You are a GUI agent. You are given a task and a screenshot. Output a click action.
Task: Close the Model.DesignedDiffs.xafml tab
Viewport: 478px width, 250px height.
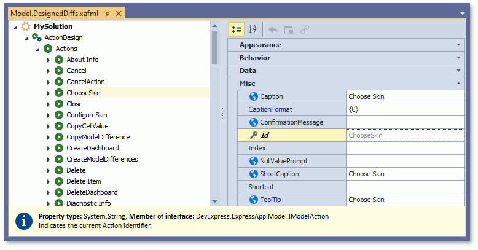point(119,14)
